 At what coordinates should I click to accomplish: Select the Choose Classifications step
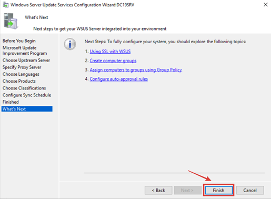coord(24,88)
